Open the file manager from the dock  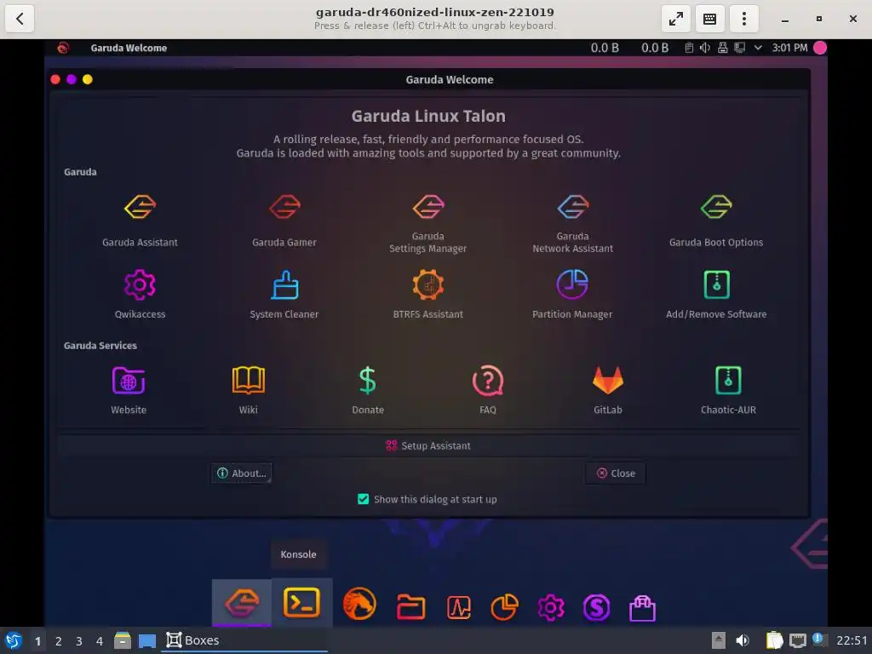(x=411, y=606)
